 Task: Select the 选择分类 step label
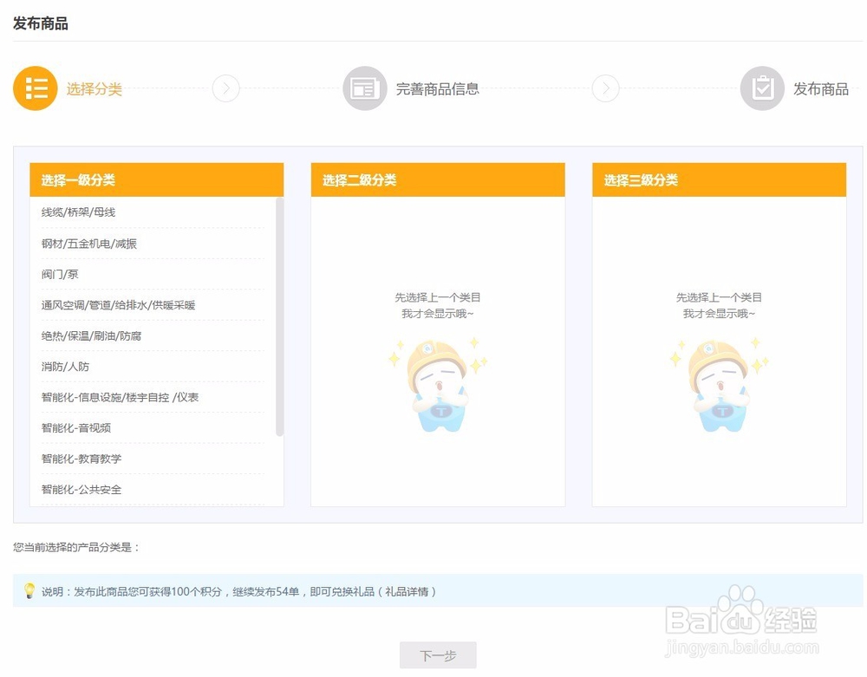pyautogui.click(x=94, y=89)
